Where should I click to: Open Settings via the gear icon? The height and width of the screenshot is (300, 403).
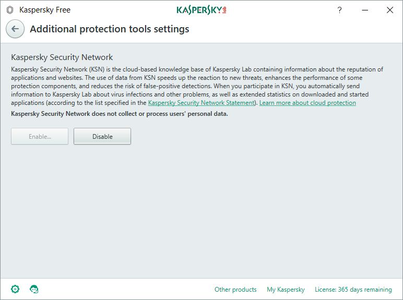point(15,289)
